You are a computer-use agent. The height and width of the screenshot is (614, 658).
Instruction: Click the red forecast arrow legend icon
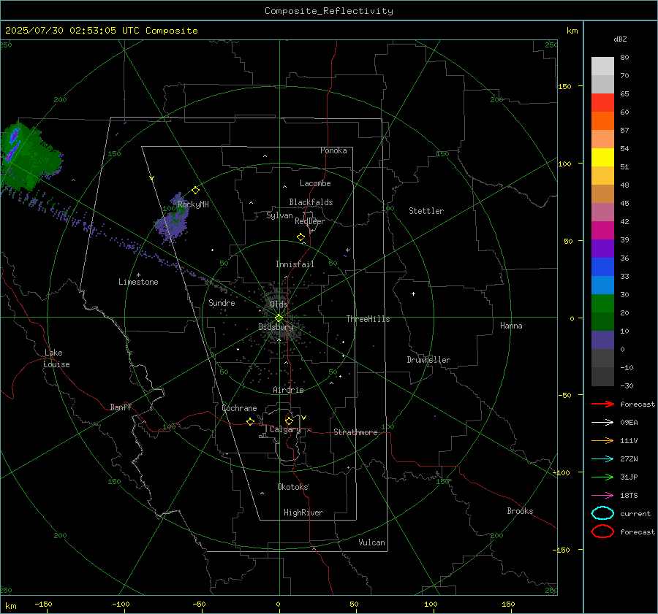[x=602, y=404]
